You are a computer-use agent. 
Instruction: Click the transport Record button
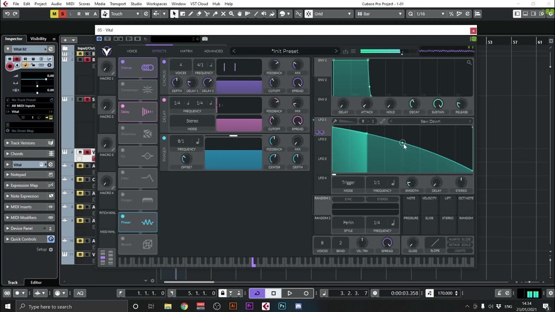pos(306,293)
